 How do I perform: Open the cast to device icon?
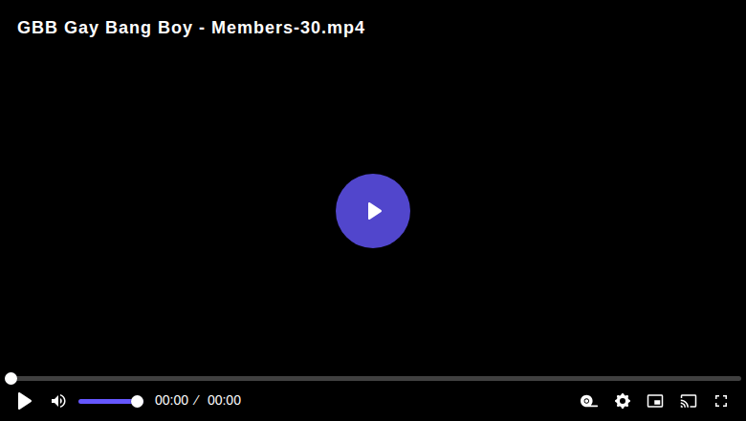pyautogui.click(x=689, y=401)
